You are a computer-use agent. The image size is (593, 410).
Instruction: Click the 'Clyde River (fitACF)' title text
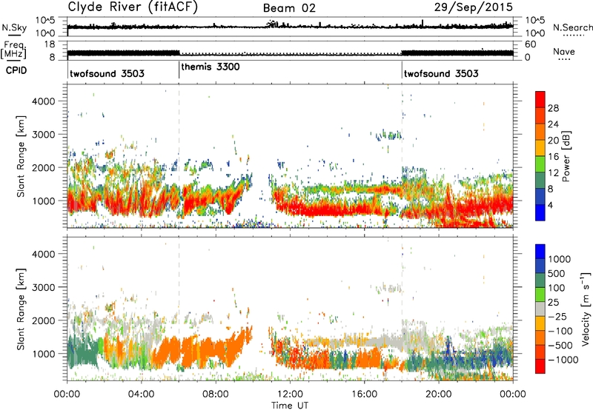click(x=133, y=7)
